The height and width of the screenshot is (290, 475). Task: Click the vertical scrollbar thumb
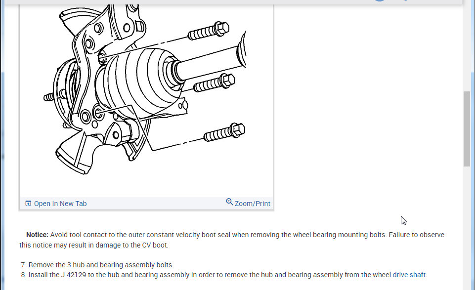point(467,128)
